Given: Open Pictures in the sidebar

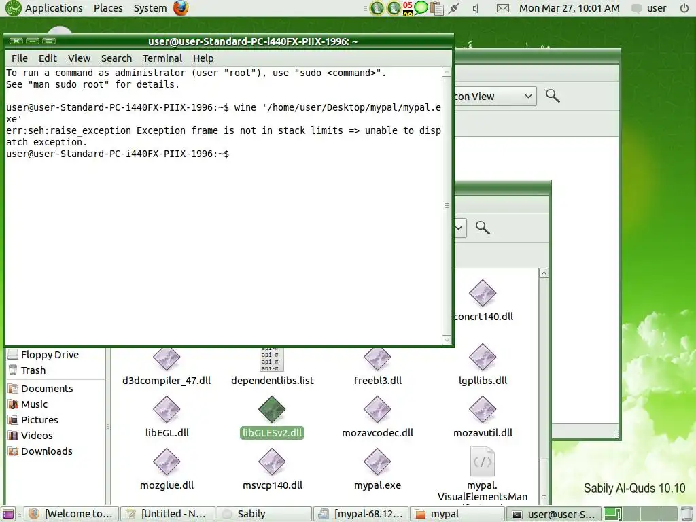Looking at the screenshot, I should (x=33, y=420).
